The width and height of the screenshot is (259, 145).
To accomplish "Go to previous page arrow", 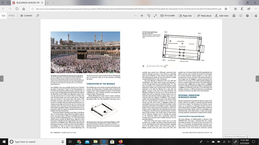I will point(2,79).
